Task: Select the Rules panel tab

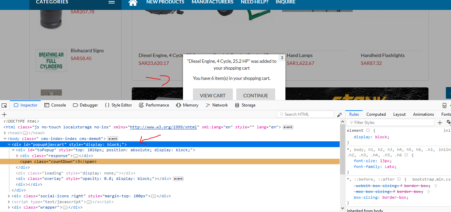Action: pos(354,114)
